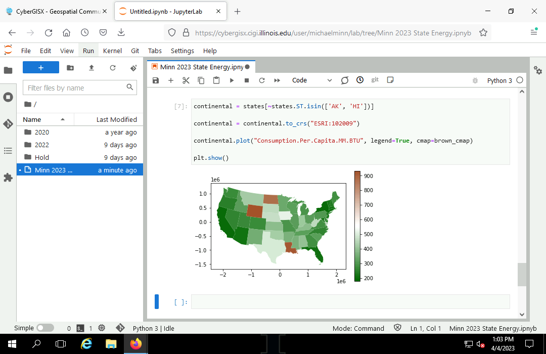Save the notebook with the disk icon
546x354 pixels.
(156, 80)
